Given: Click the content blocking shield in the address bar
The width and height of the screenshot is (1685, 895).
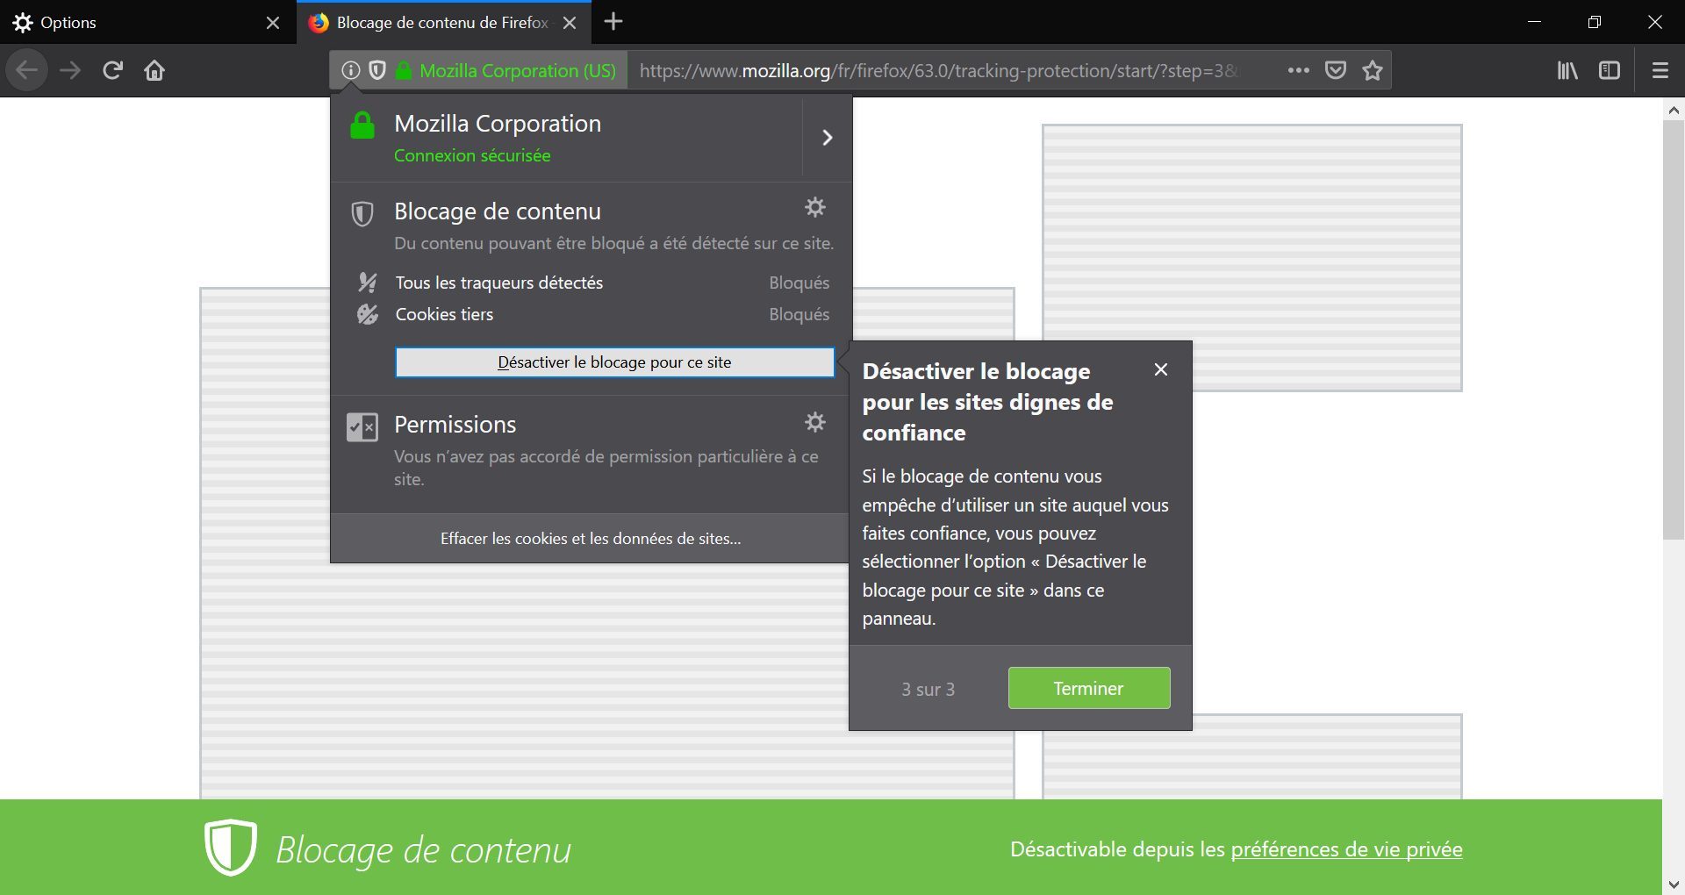Looking at the screenshot, I should 377,70.
